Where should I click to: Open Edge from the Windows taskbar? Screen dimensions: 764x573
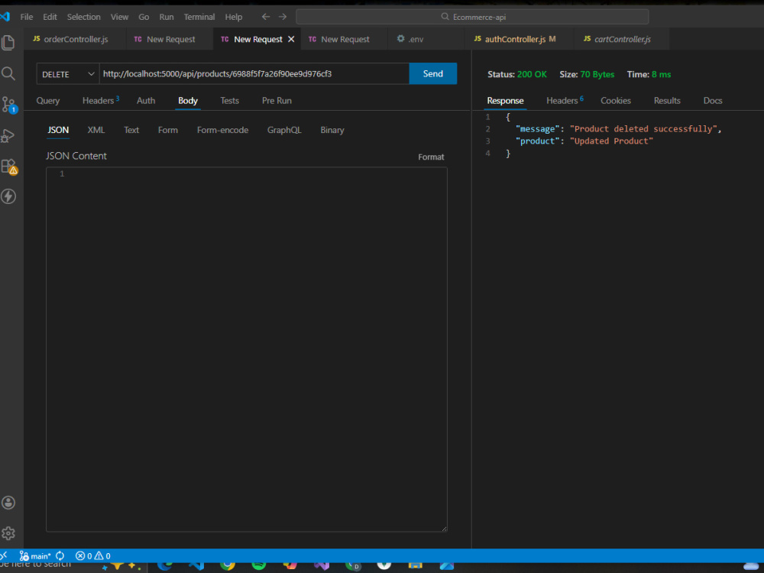[x=165, y=565]
